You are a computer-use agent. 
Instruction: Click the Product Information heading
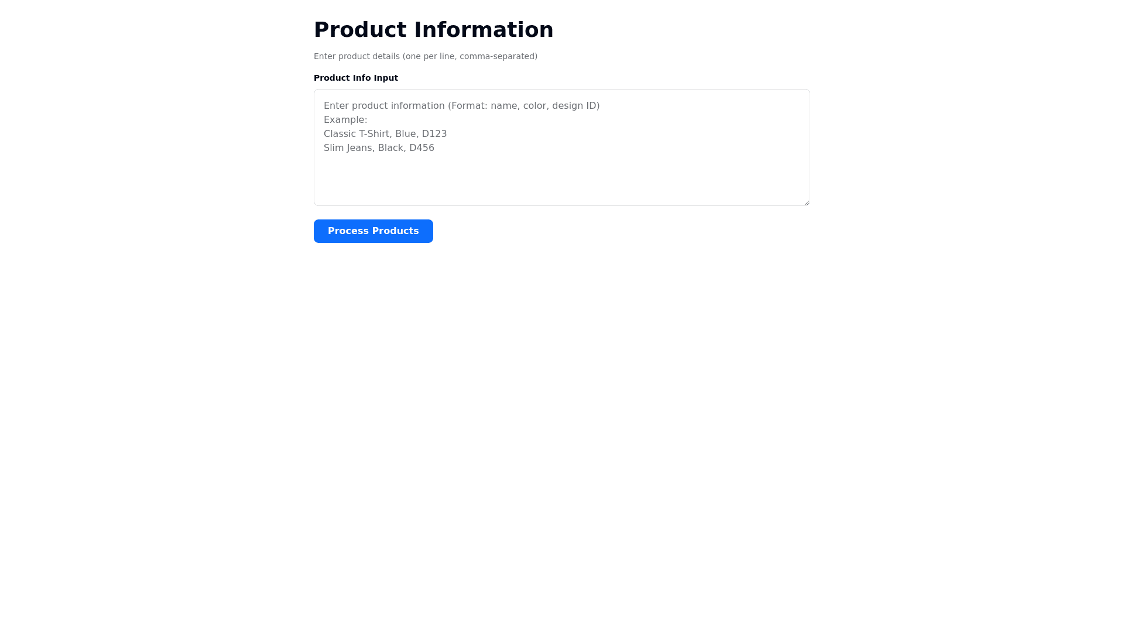coord(433,30)
